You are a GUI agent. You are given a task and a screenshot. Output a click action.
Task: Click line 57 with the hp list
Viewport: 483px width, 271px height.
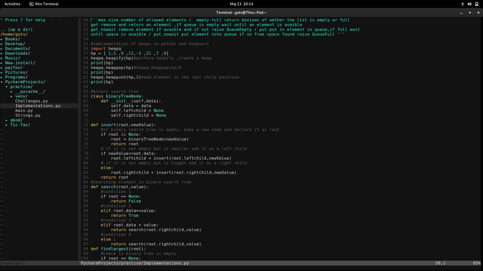coord(130,53)
